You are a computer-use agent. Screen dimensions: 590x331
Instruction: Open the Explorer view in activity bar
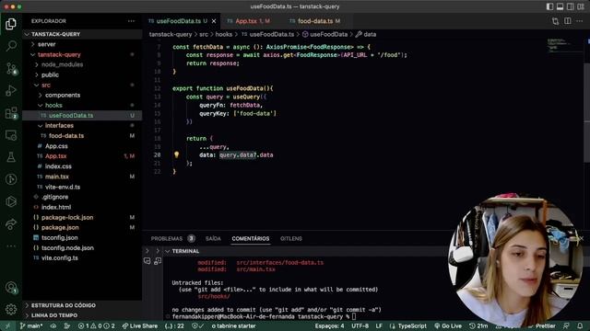(11, 24)
